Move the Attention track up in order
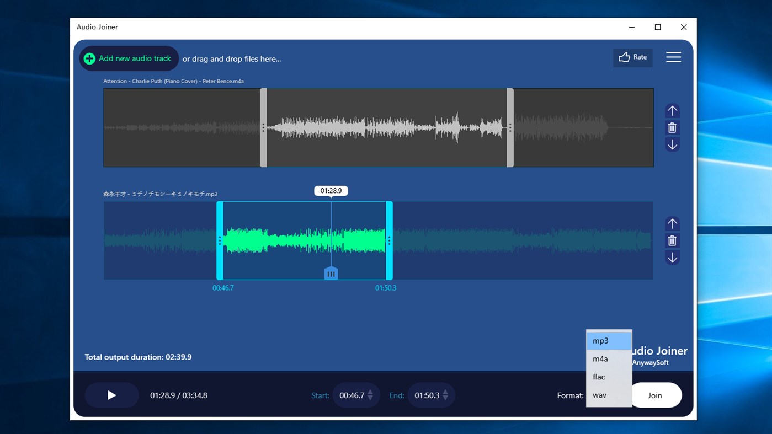Screen dimensions: 772x434 672,110
